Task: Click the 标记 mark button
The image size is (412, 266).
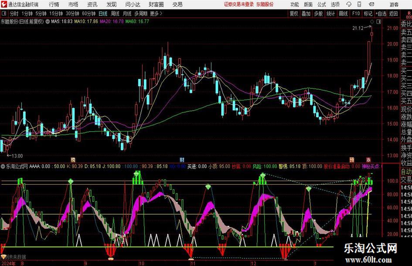Action: tap(368, 14)
